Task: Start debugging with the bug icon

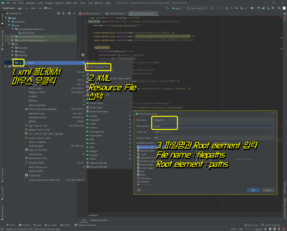Action: coord(227,8)
